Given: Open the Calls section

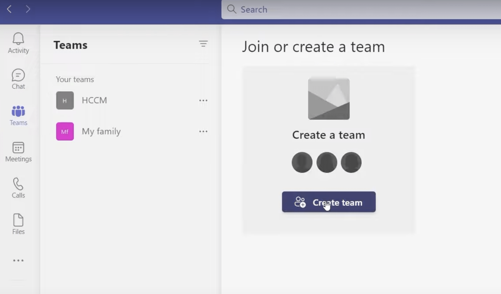Looking at the screenshot, I should pos(18,188).
